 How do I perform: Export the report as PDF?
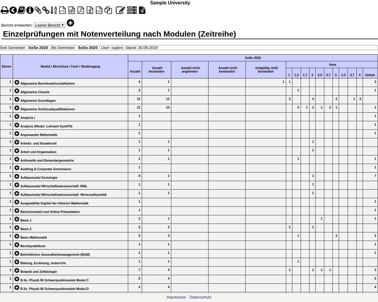pyautogui.click(x=81, y=11)
